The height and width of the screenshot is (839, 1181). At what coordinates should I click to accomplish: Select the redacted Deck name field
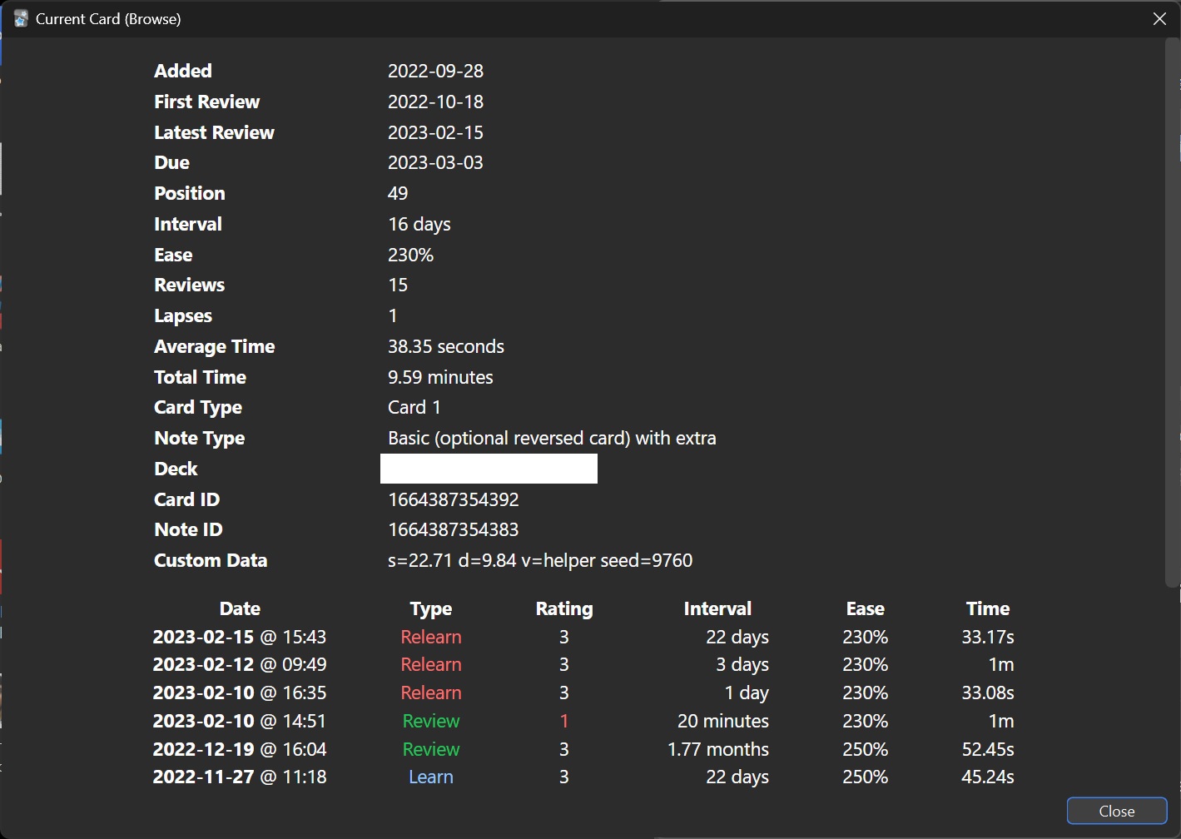click(x=489, y=468)
